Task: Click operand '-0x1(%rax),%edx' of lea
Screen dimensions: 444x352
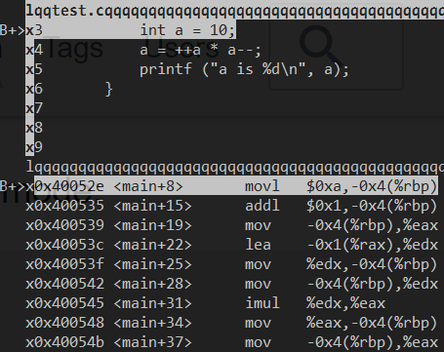Action: 372,245
